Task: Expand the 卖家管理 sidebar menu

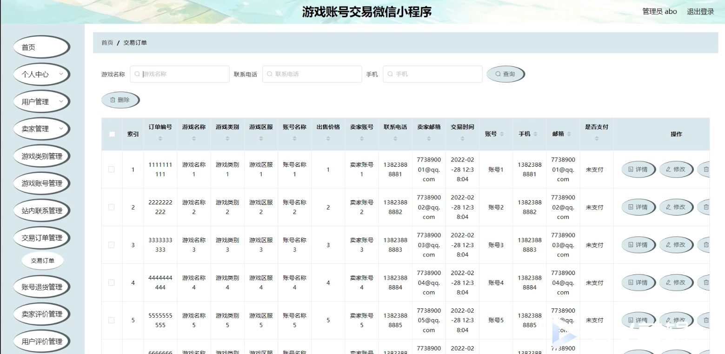Action: 42,129
